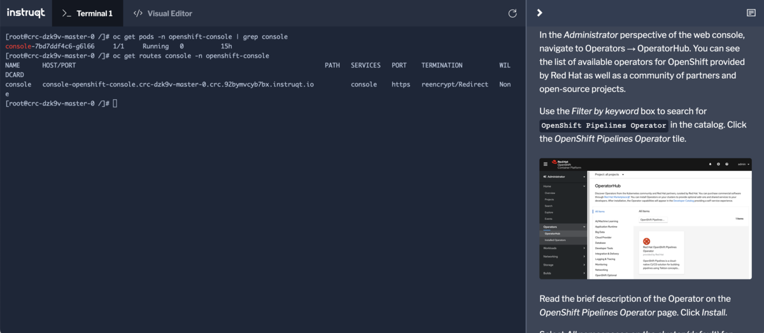This screenshot has width=764, height=333.
Task: Click the HOST/PORT column header in terminal
Action: [59, 65]
